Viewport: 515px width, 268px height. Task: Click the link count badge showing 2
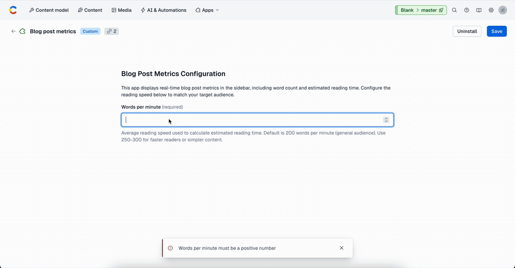click(111, 31)
